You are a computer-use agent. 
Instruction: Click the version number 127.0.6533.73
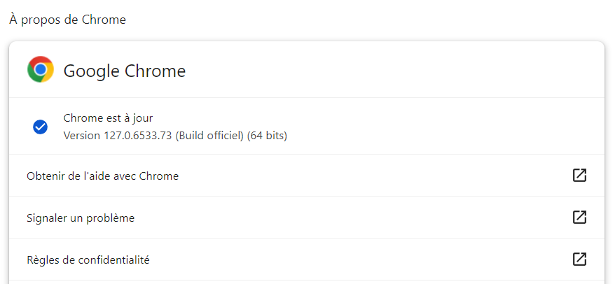tap(139, 135)
